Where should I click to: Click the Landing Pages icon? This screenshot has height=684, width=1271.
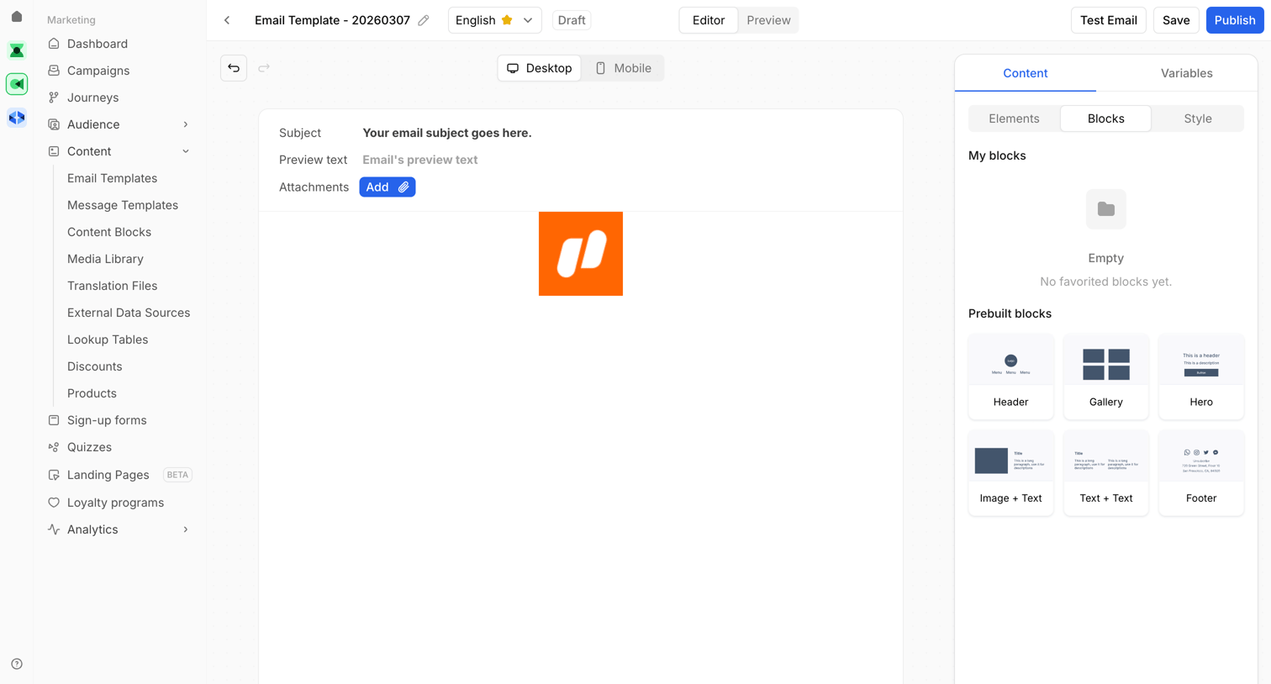(54, 475)
